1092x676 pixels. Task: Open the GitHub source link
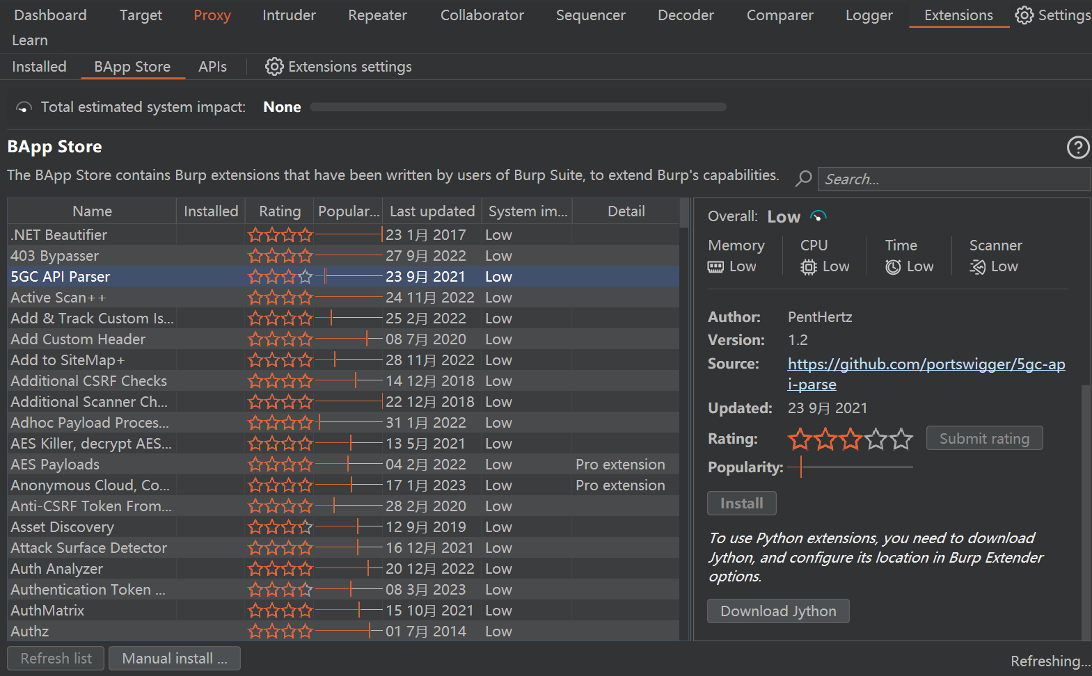tap(926, 364)
